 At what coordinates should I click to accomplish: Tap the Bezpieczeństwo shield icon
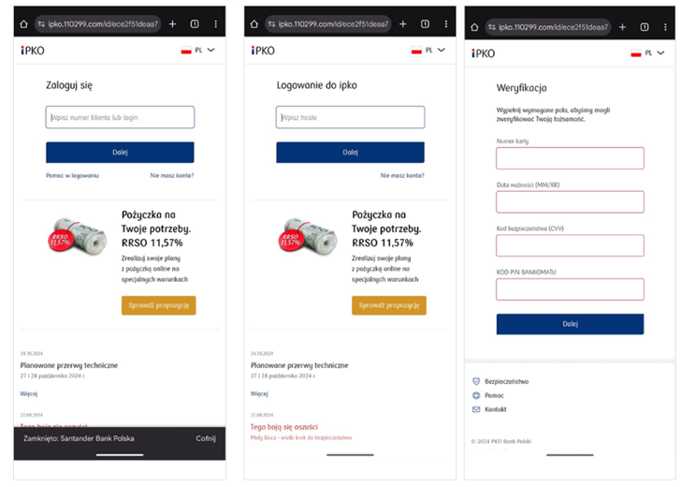point(476,381)
